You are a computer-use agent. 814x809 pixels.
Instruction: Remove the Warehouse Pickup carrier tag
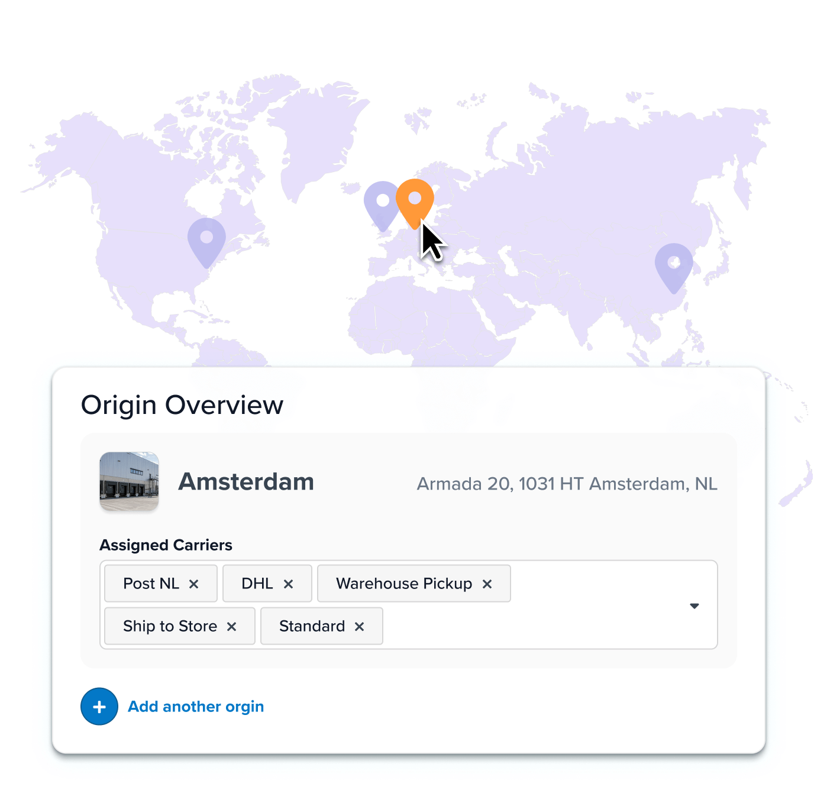tap(487, 583)
